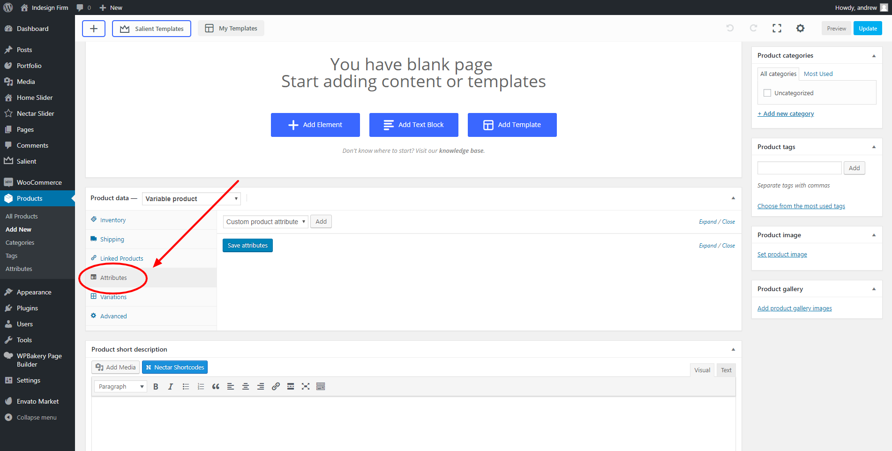The image size is (892, 451).
Task: Insert a blockquote in the editor
Action: coord(216,386)
